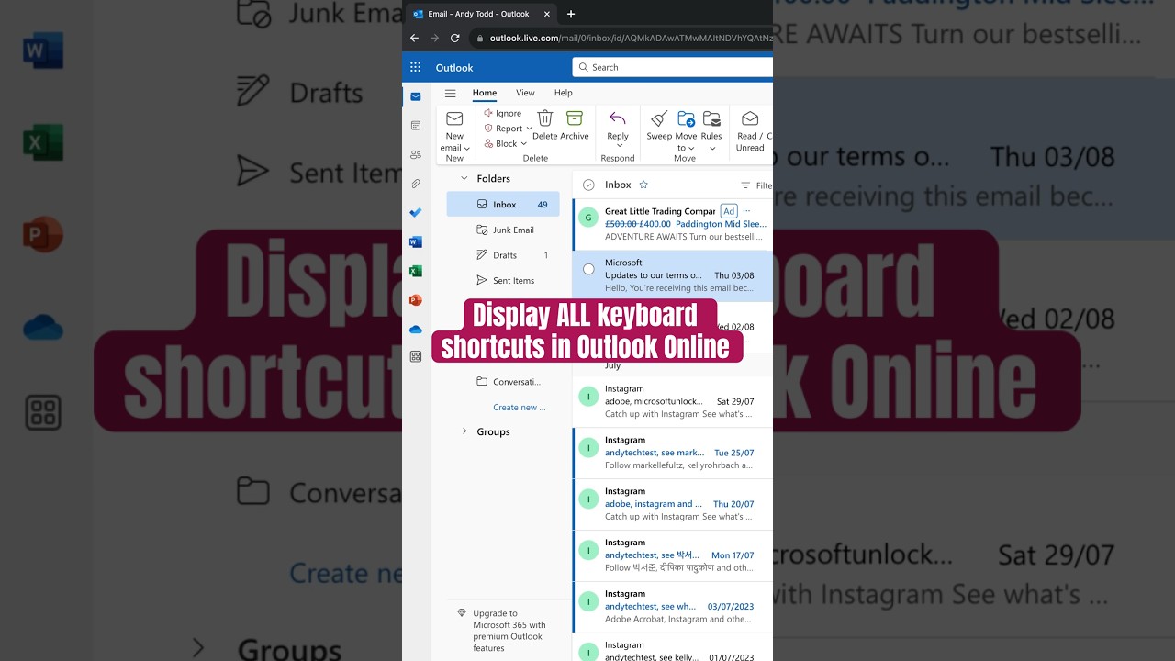Launch Excel from the Outlook app rail
The height and width of the screenshot is (661, 1175).
416,271
